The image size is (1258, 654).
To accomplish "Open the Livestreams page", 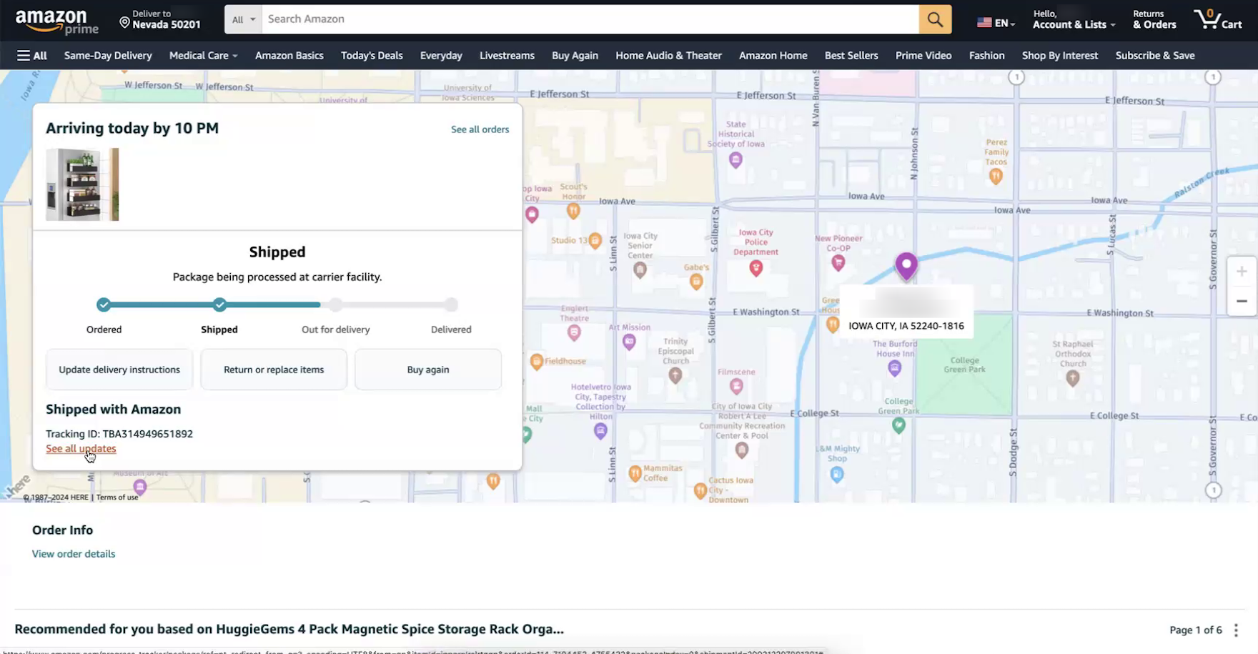I will pos(507,56).
